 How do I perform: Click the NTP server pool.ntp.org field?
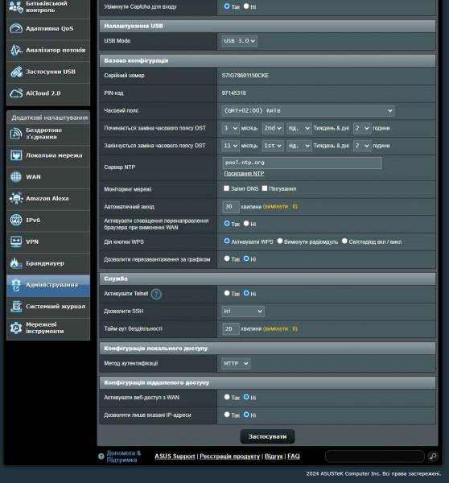(x=302, y=163)
